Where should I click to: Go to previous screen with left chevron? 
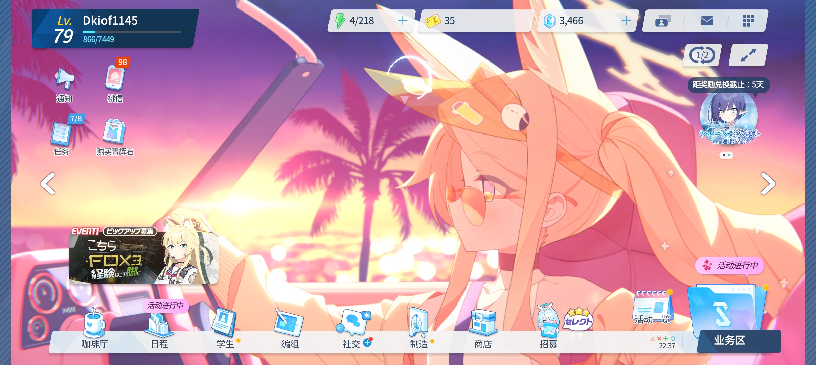pyautogui.click(x=48, y=184)
